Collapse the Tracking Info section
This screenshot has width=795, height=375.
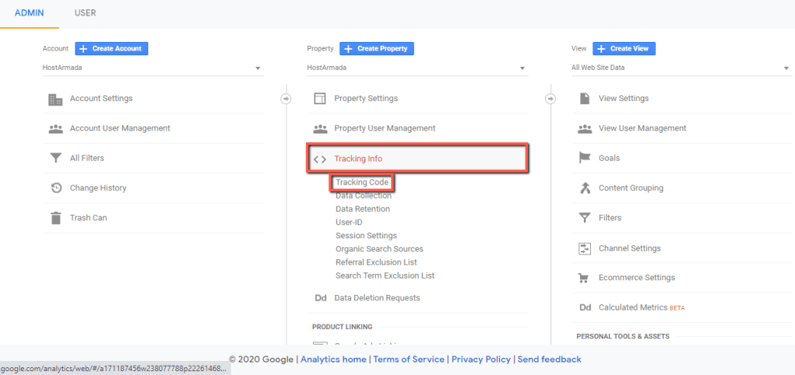click(x=417, y=158)
